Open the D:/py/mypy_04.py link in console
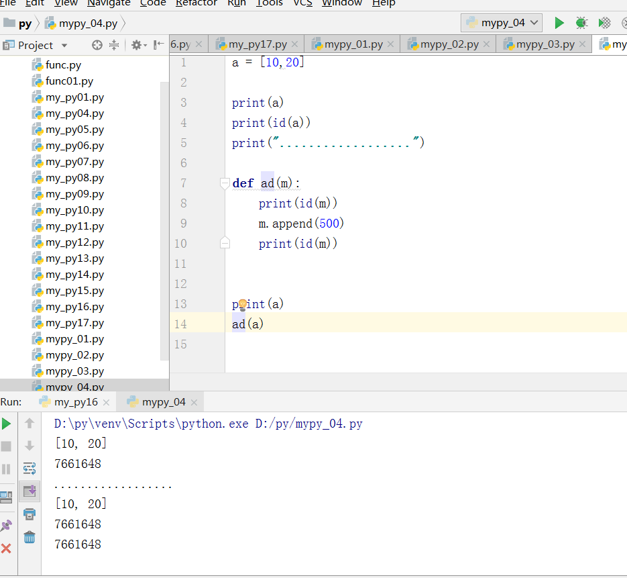This screenshot has height=578, width=627. [x=308, y=424]
